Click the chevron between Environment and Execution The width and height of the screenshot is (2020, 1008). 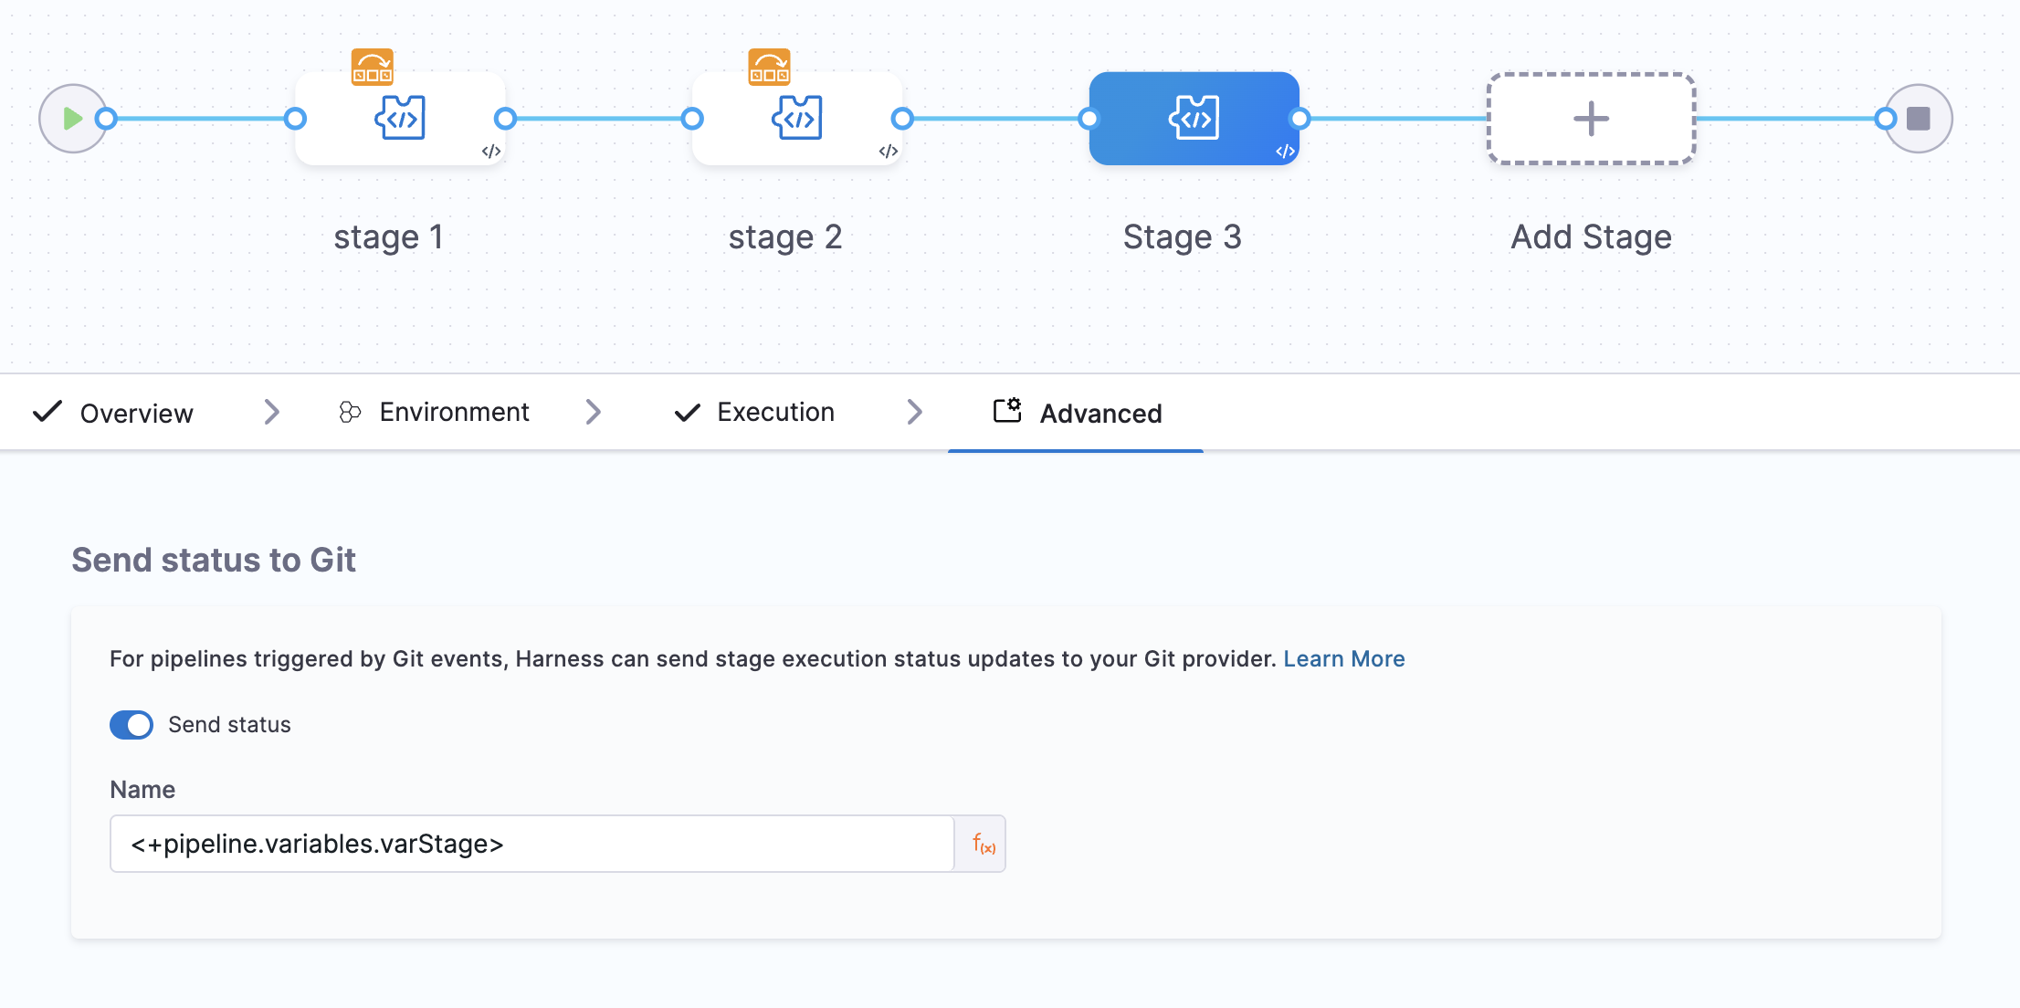pos(594,412)
